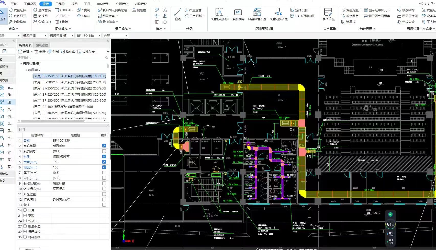Expand the 计算 property group
The width and height of the screenshot is (436, 250).
tap(25, 210)
